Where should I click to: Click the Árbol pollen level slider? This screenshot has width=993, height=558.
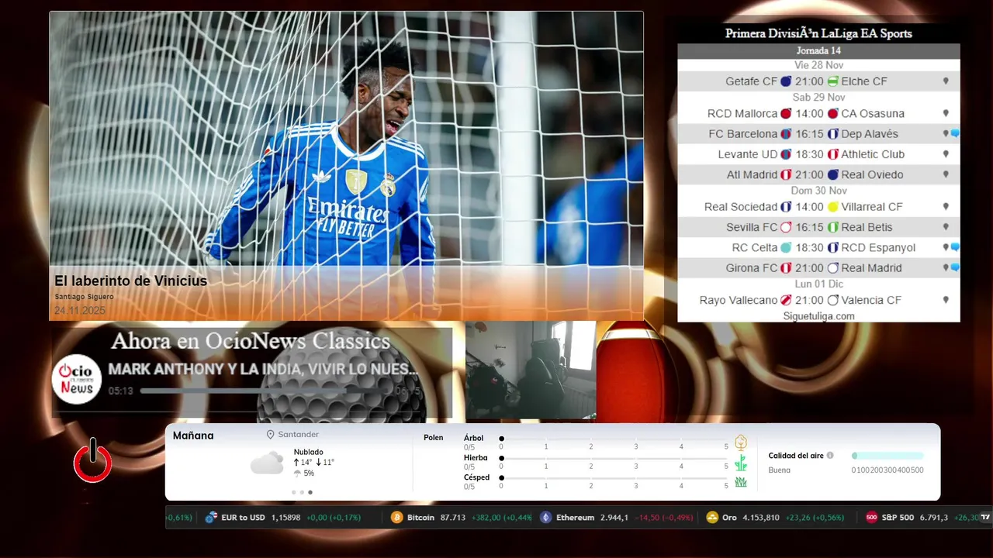[x=614, y=439]
